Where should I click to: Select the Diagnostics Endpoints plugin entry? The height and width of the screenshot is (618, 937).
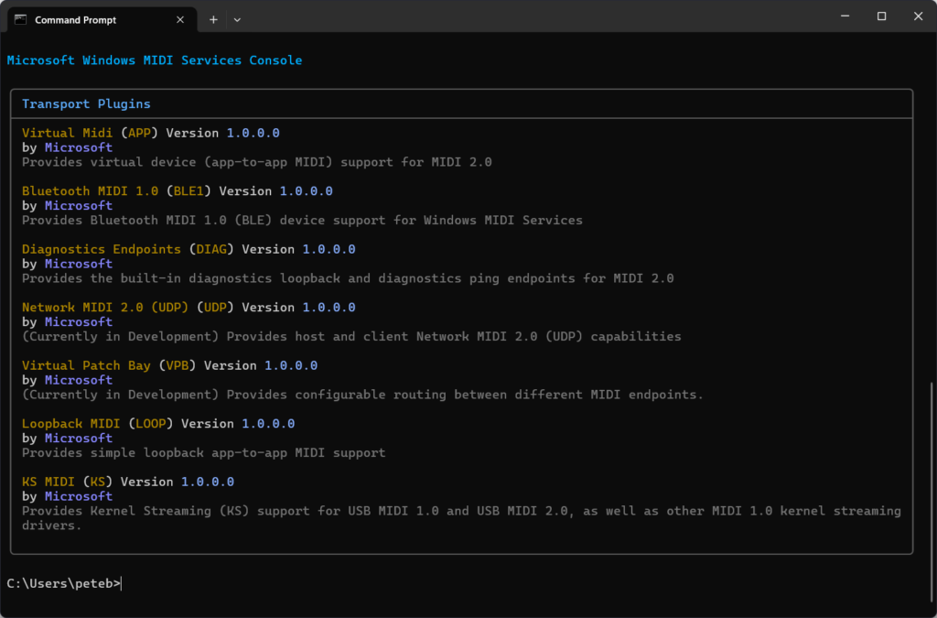tap(101, 248)
